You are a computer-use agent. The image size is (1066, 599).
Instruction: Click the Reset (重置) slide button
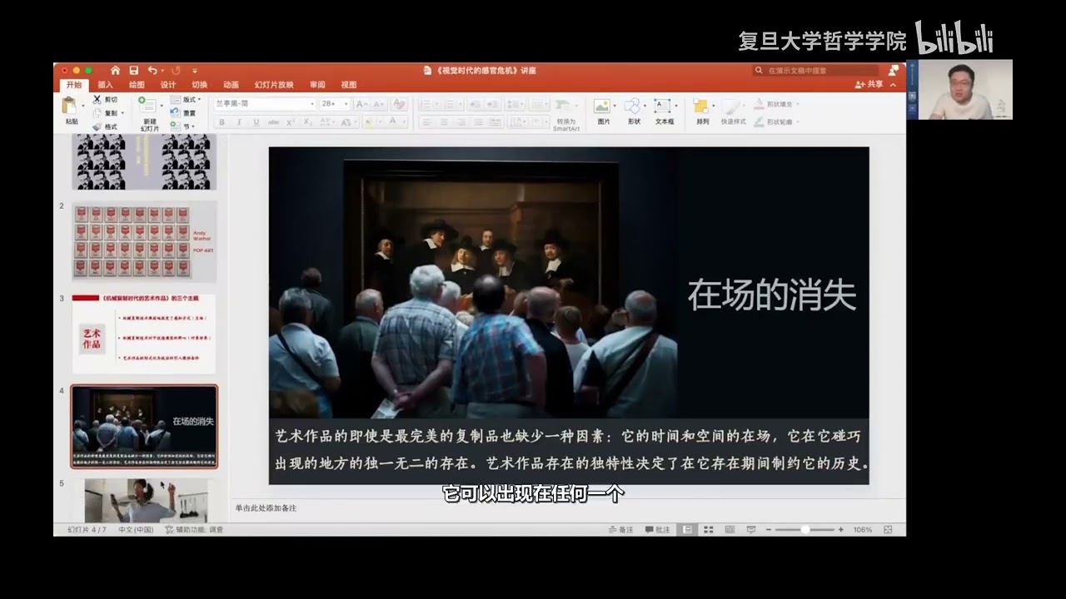point(185,112)
